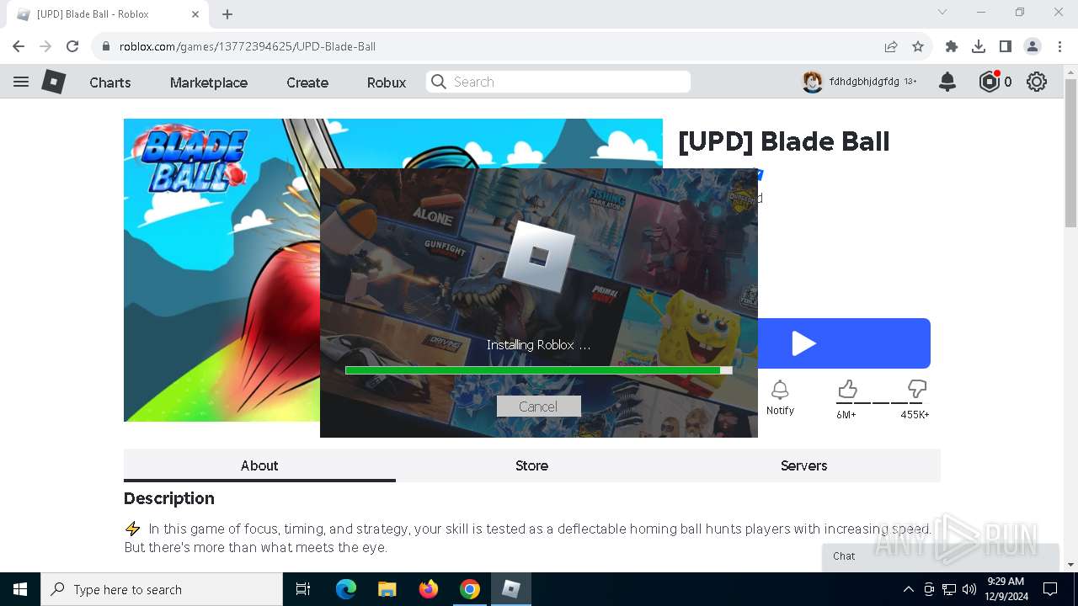Open the Windows Start menu

(20, 589)
